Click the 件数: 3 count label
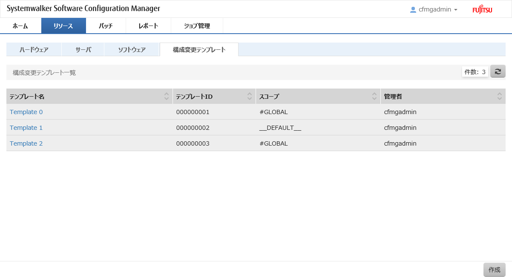This screenshot has height=278, width=512. click(475, 72)
